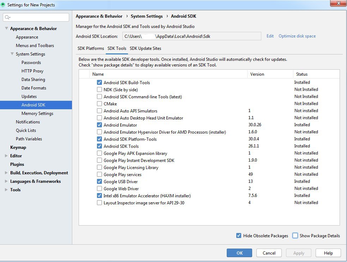Image resolution: width=347 pixels, height=262 pixels.
Task: Click version 30.0.26 of Android Emulator
Action: 255,125
